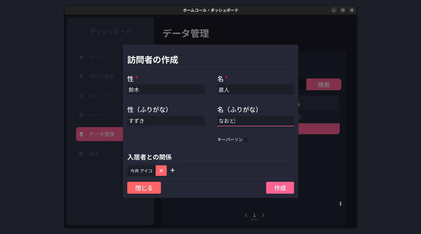
Task: Click the gear icon beside 設定
Action: pos(81,154)
